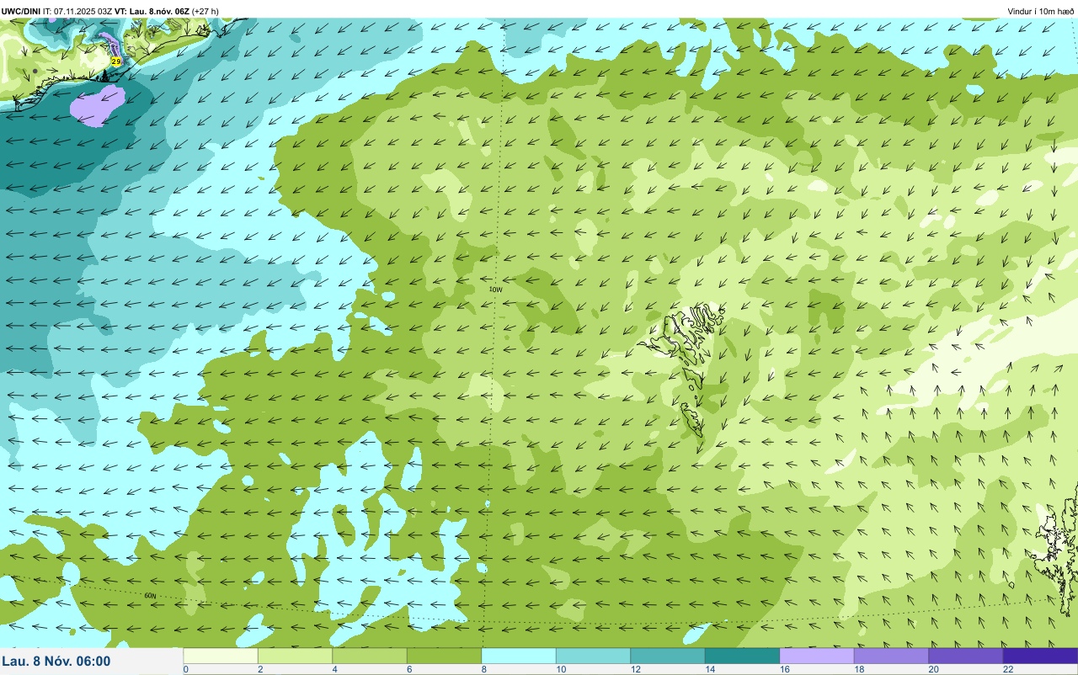Click the 'IT: 07.11.2025 03Z' initial time text

(x=77, y=11)
